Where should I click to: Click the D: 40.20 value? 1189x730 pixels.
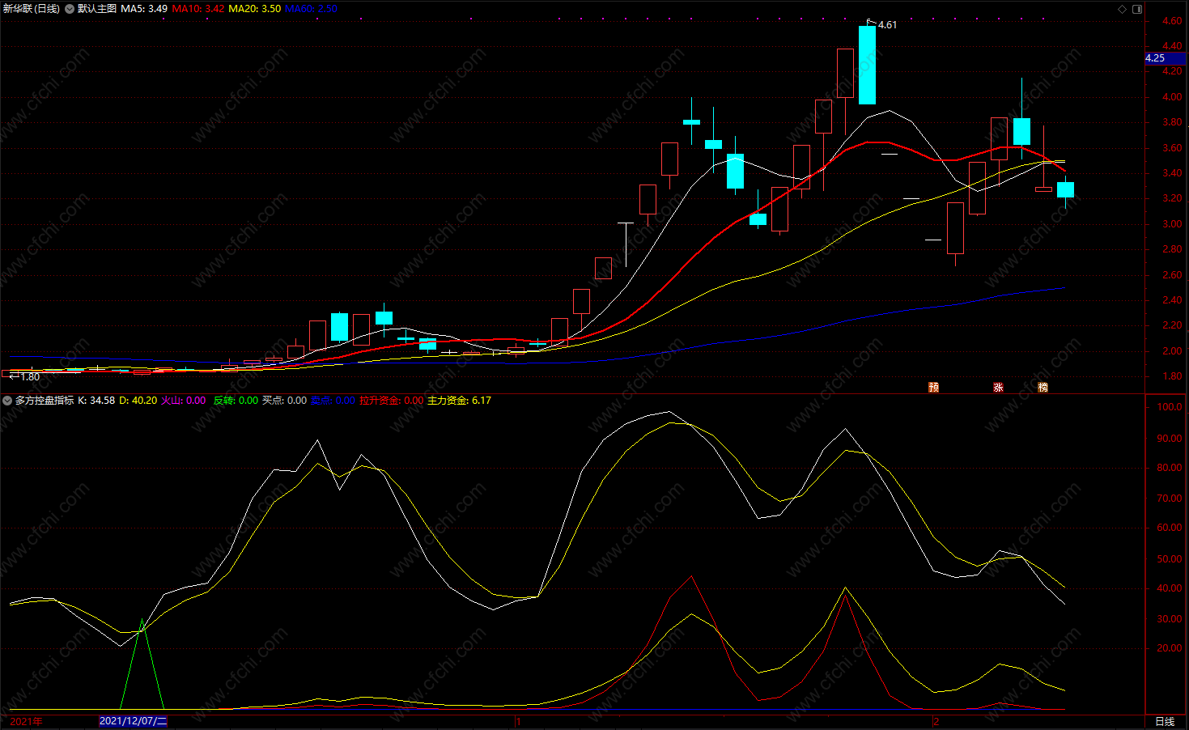(138, 401)
